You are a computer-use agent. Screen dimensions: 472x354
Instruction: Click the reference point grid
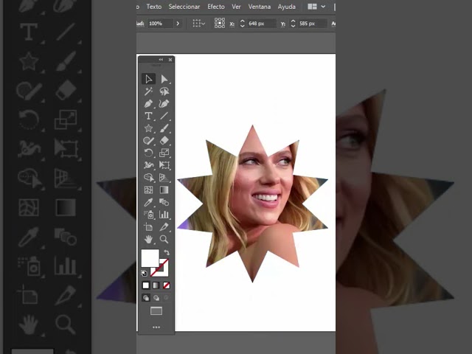[x=220, y=23]
